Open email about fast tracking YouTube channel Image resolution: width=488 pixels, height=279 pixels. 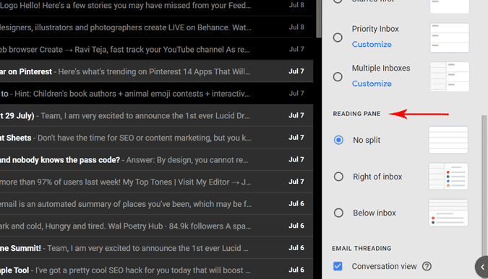157,49
